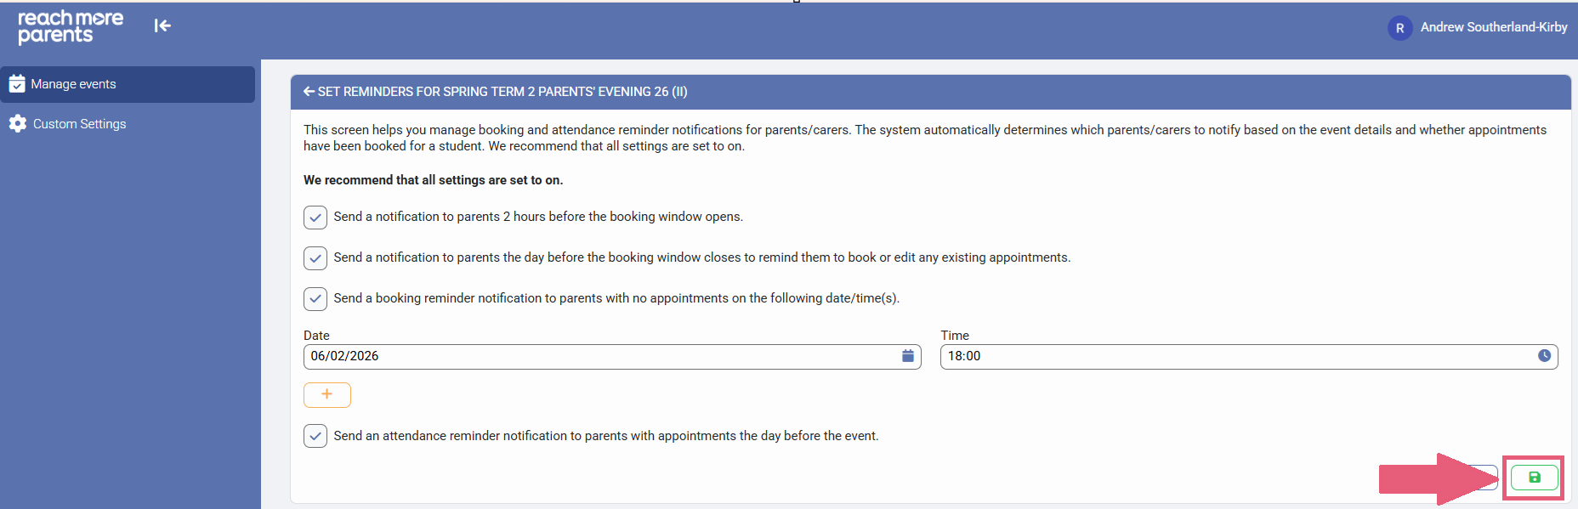This screenshot has height=509, width=1578.
Task: Toggle the 2 hours before booking notification
Action: tap(315, 218)
